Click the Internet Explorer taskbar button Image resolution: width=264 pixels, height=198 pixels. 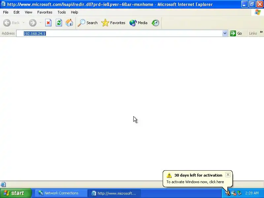click(114, 193)
